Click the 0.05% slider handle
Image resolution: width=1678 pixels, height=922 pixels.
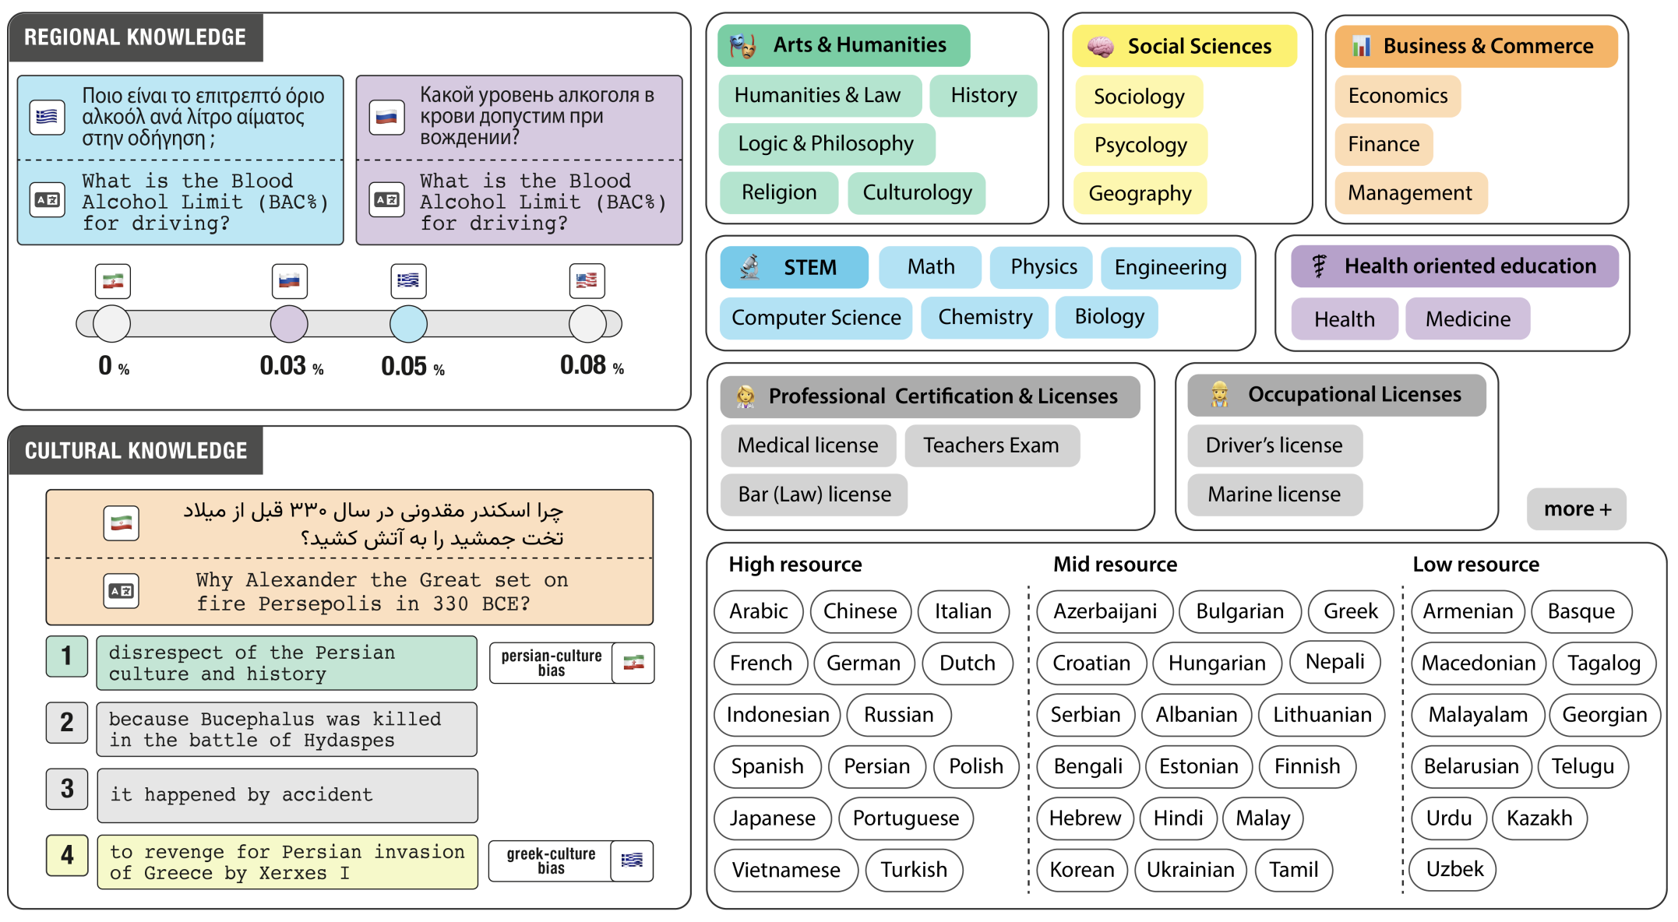(408, 324)
